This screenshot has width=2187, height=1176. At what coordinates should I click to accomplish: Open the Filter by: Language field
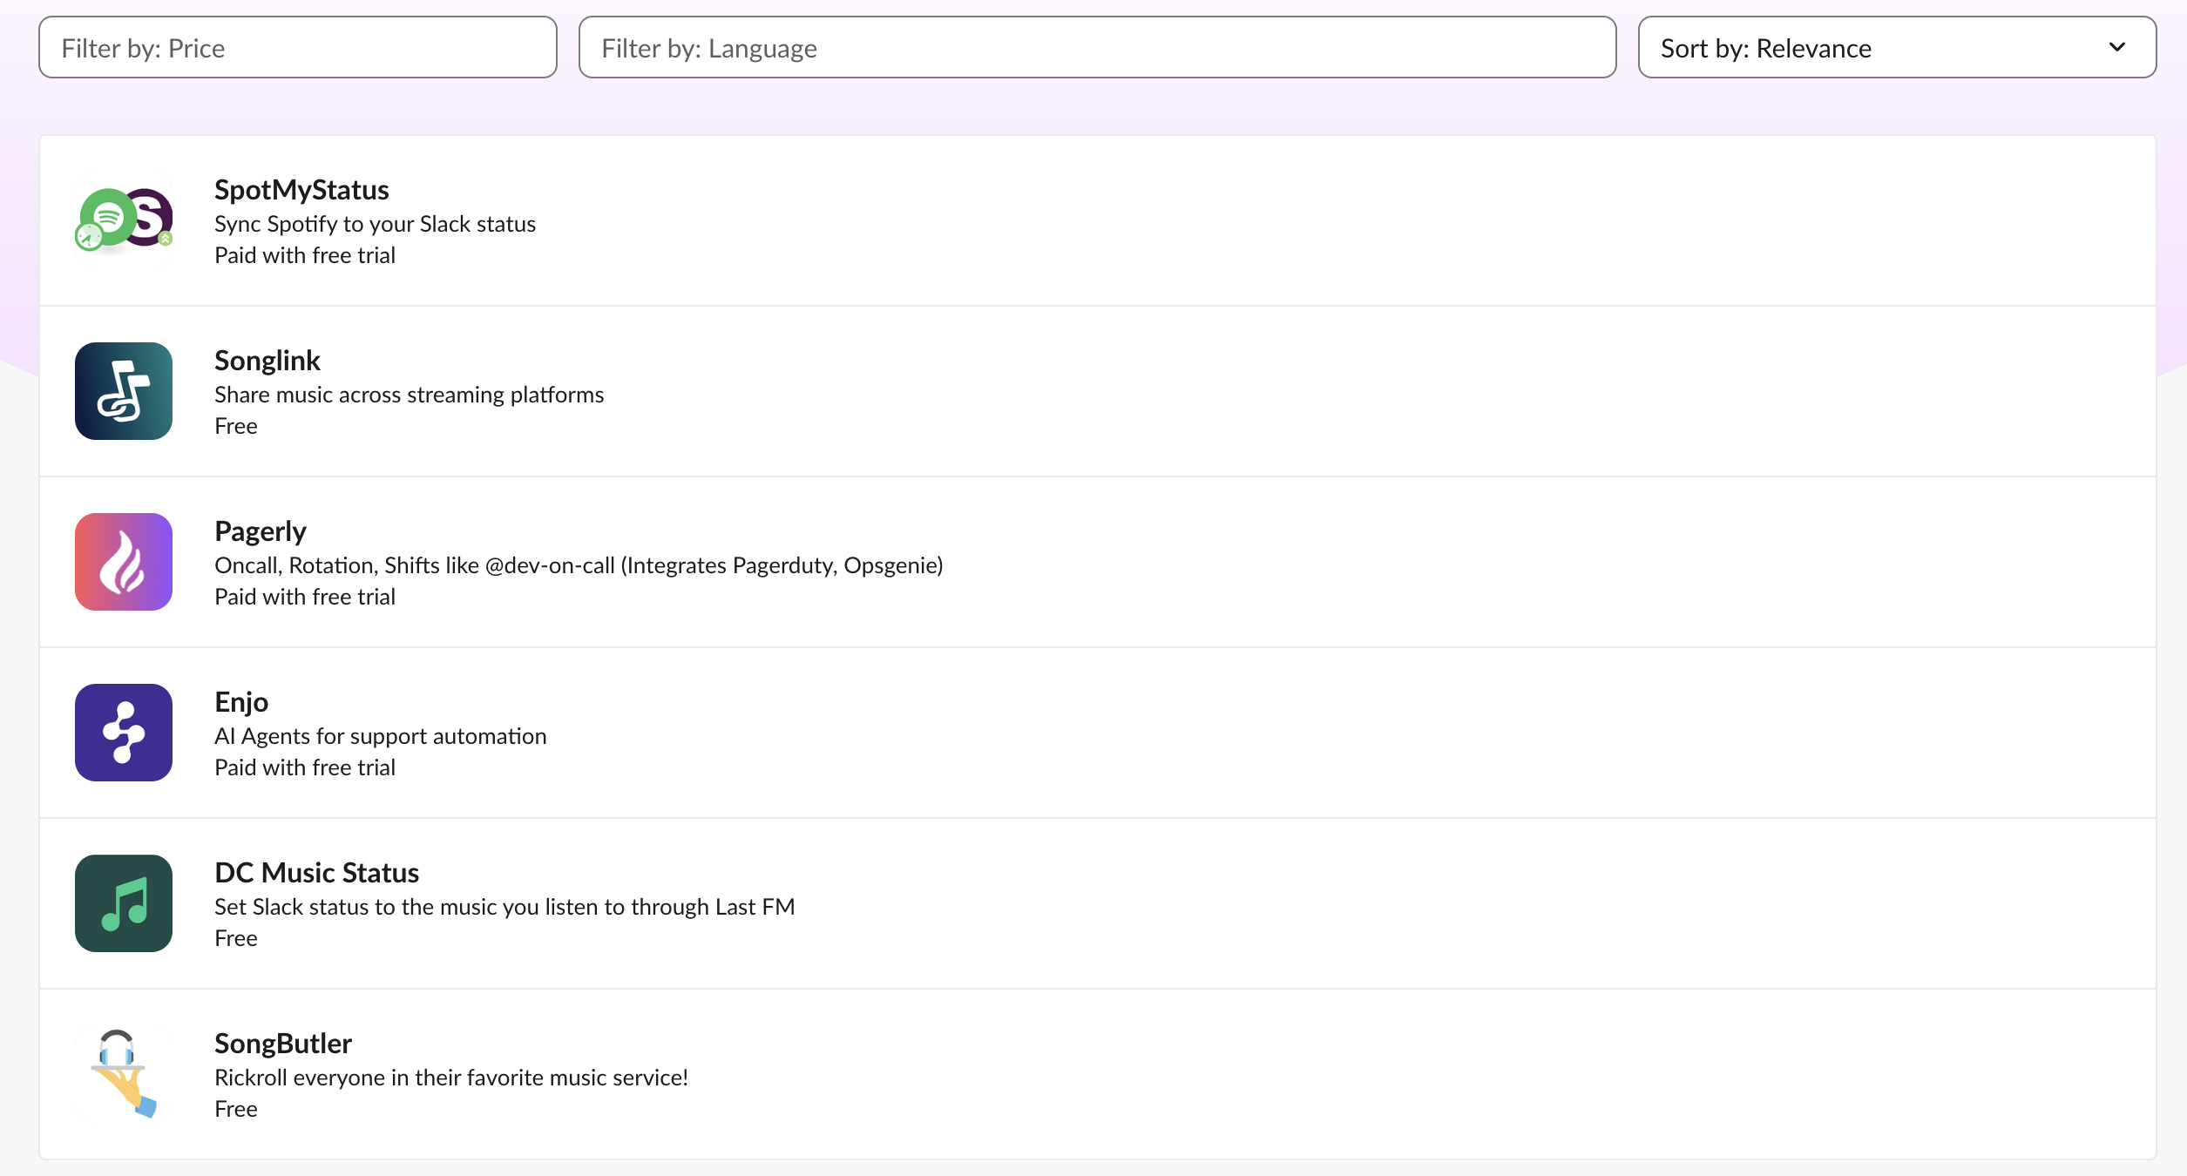point(1098,48)
